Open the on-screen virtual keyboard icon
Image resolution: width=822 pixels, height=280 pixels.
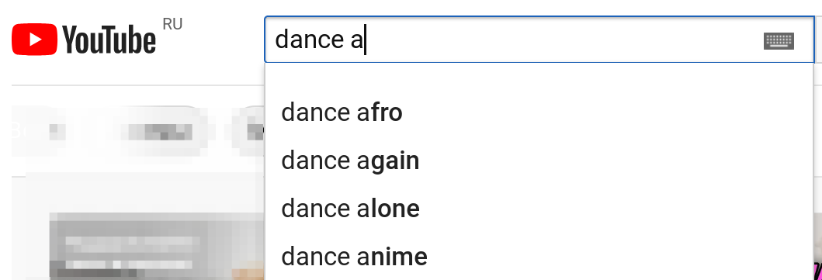pyautogui.click(x=779, y=40)
